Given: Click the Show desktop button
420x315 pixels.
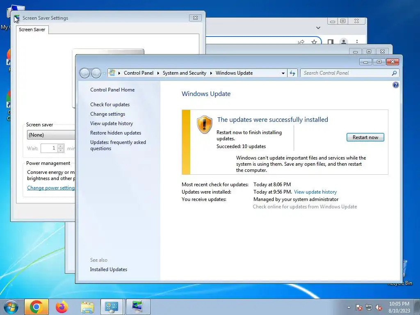Looking at the screenshot, I should pos(417,307).
